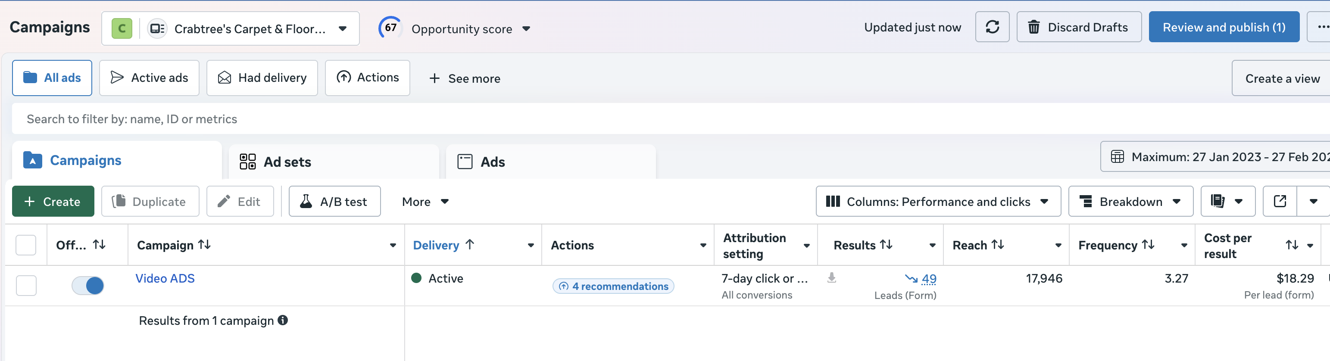
Task: Open the Breakdown dropdown
Action: tap(1130, 201)
